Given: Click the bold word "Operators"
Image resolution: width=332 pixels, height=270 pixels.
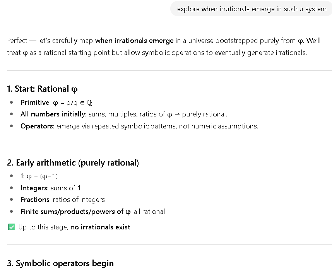Looking at the screenshot, I should pos(37,126).
